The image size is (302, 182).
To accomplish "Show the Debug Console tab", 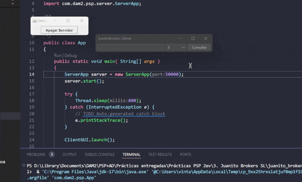I will coord(100,154).
